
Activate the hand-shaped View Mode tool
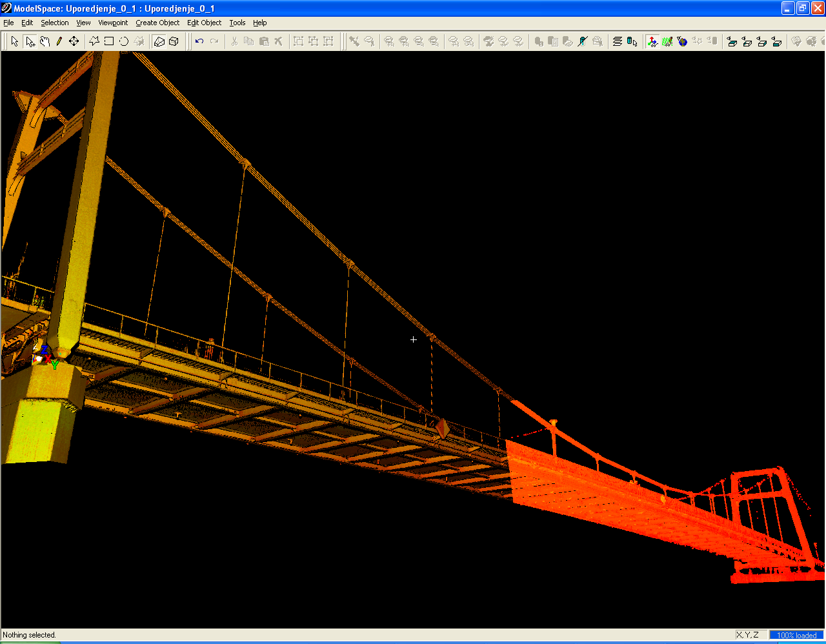coord(45,41)
